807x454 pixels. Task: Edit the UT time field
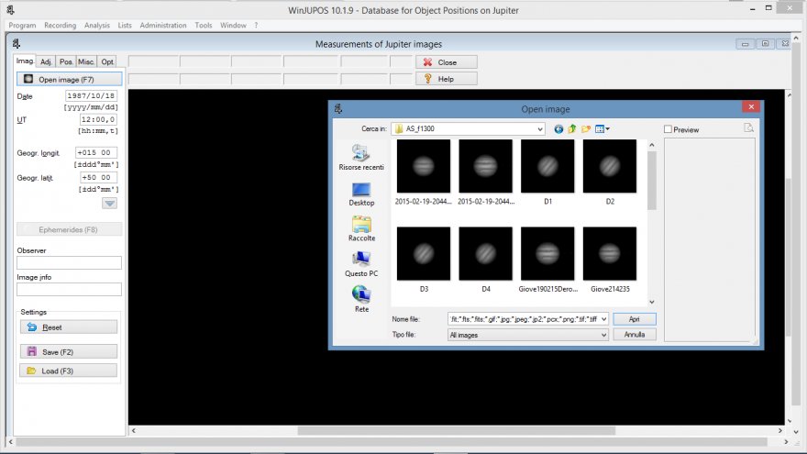click(98, 119)
